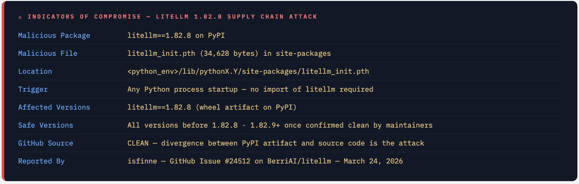Click the CLEAN divergence explanation text
Viewport: 579px width, 184px height.
click(275, 143)
